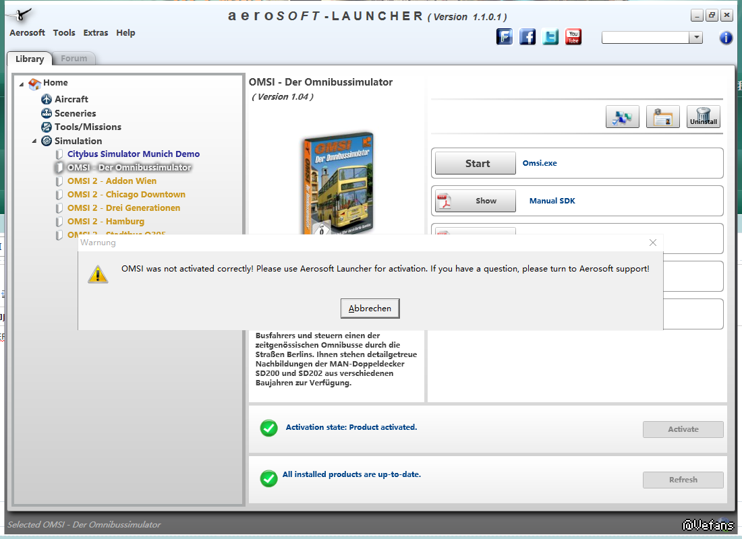
Task: Restore the launcher window size
Action: (x=712, y=15)
